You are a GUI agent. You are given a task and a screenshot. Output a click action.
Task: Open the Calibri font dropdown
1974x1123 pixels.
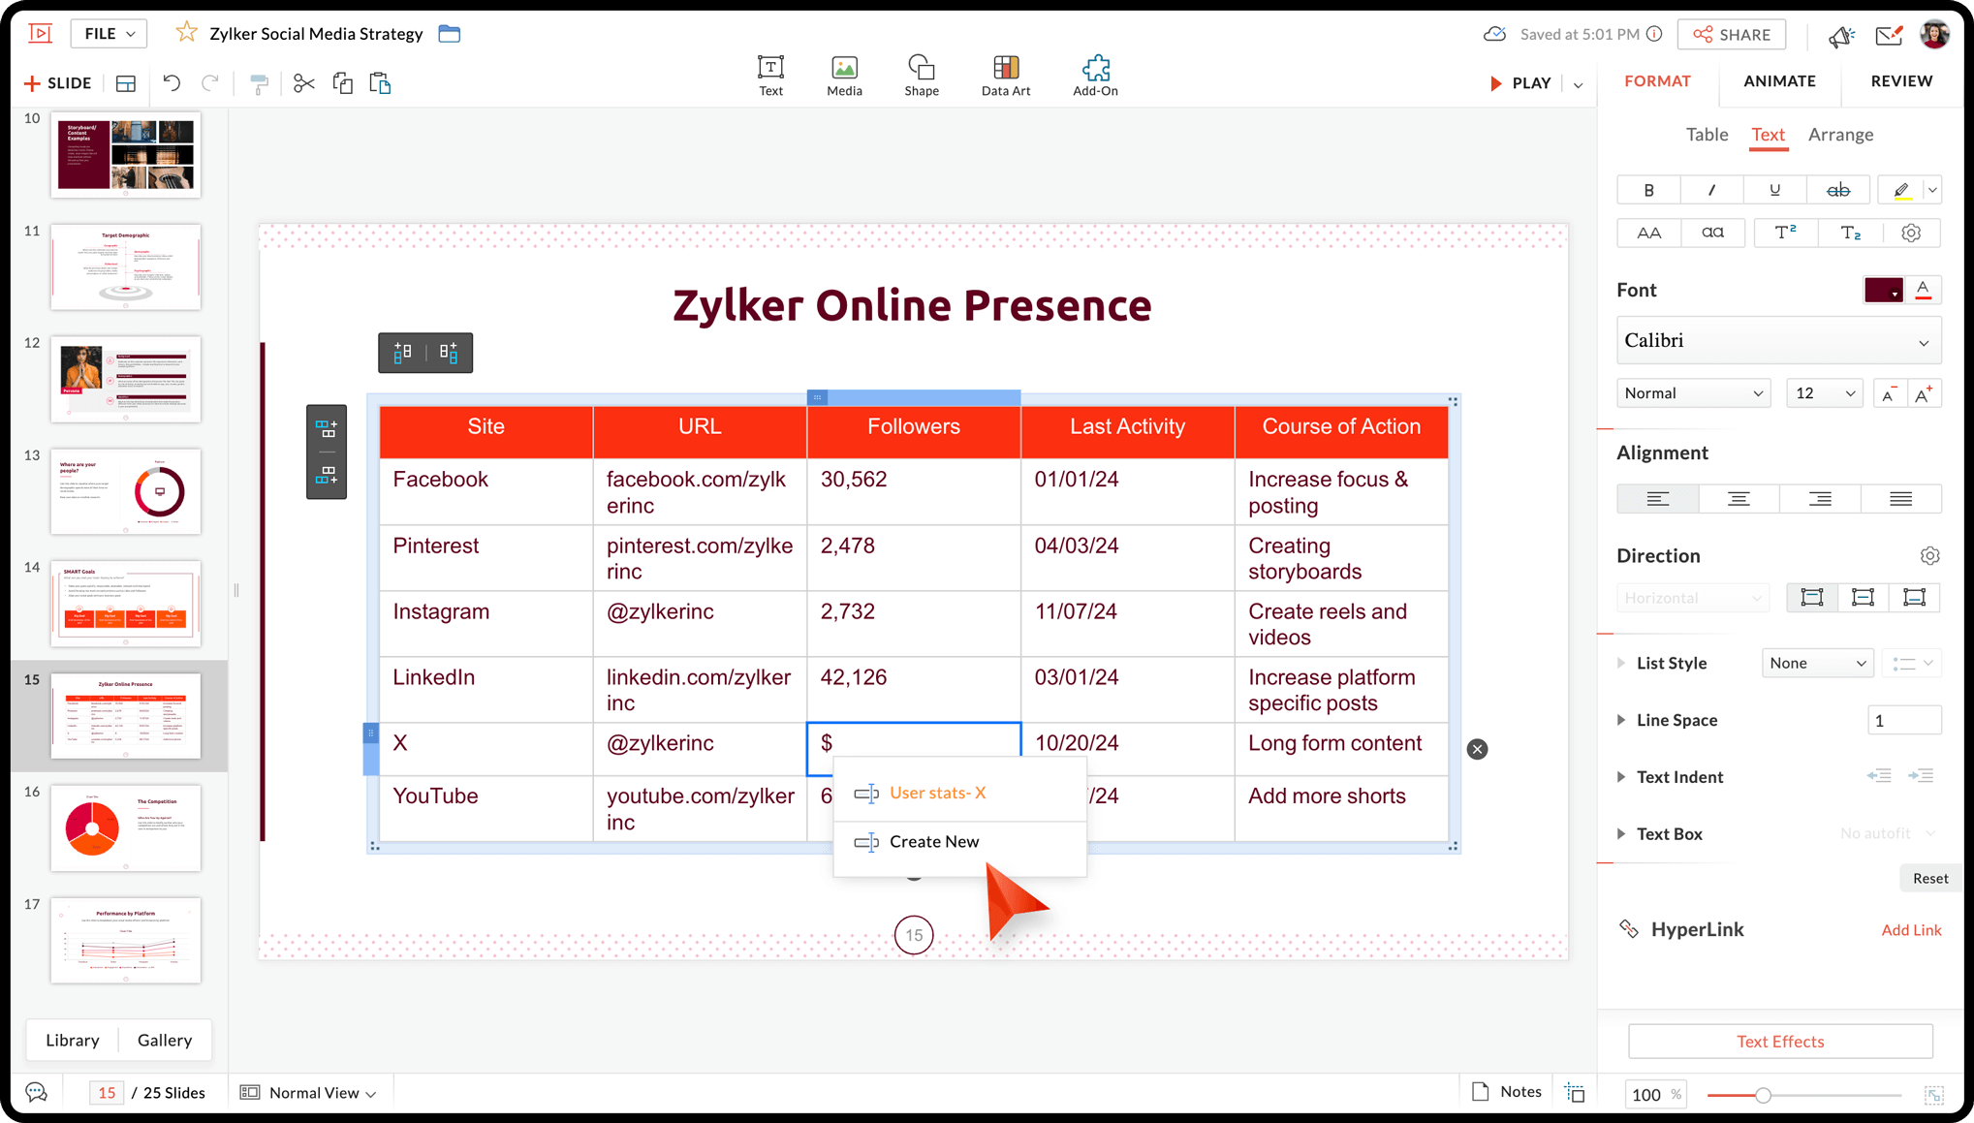tap(1778, 341)
